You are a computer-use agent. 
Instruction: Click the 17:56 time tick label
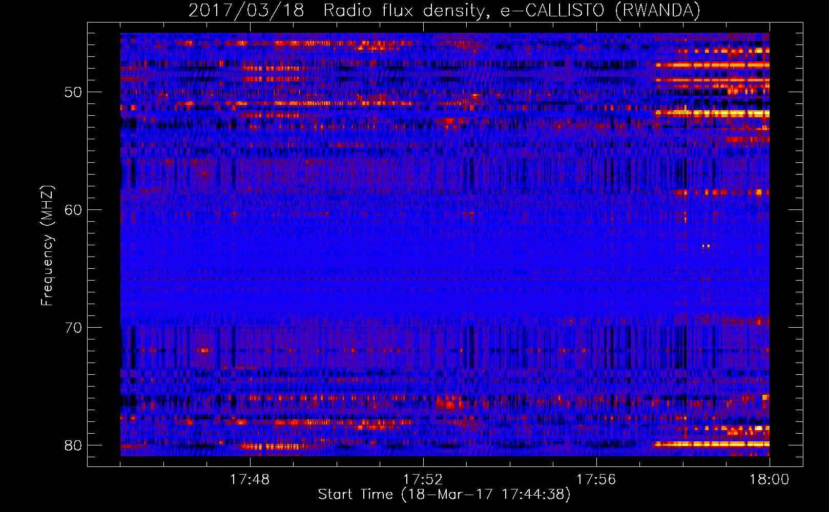click(596, 480)
